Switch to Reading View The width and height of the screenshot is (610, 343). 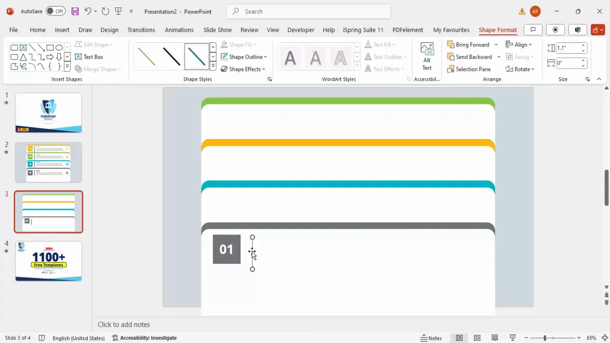pyautogui.click(x=495, y=338)
